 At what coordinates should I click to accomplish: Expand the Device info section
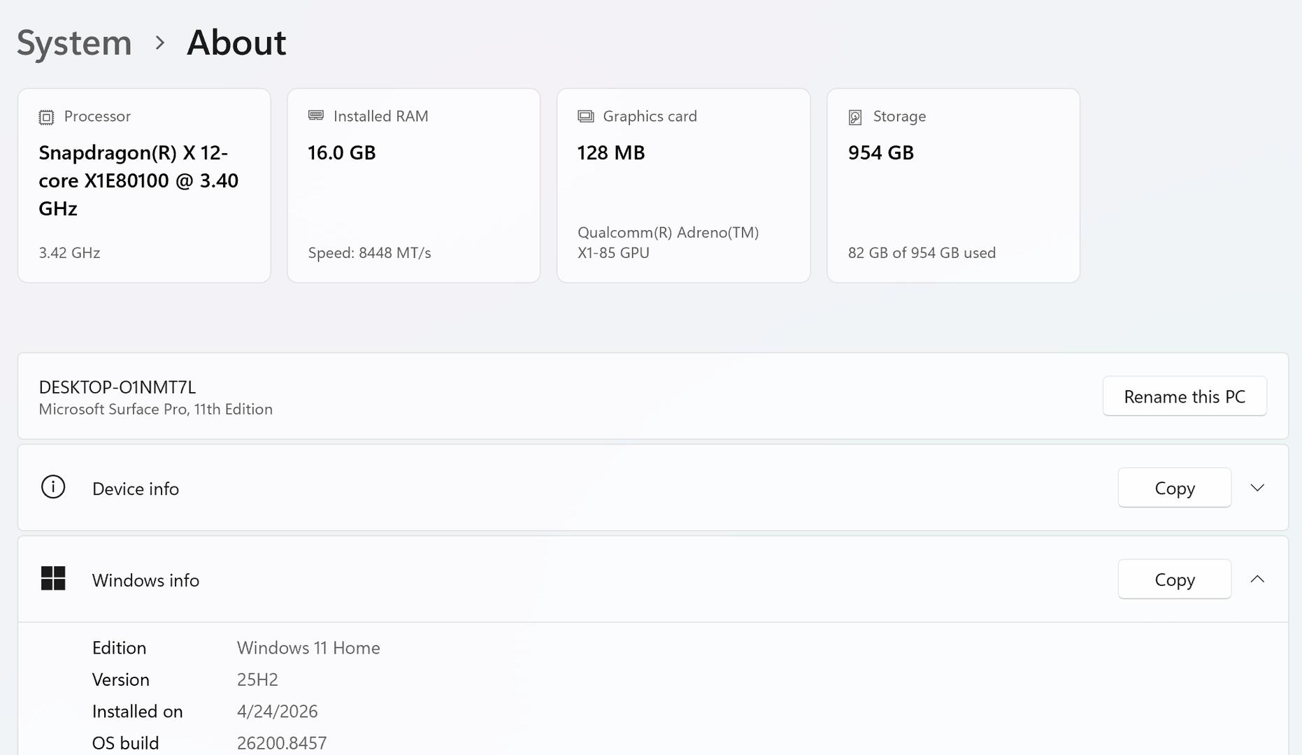click(x=1257, y=488)
